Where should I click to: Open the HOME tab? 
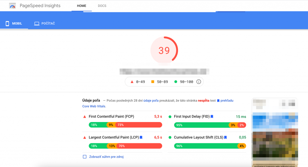82,6
